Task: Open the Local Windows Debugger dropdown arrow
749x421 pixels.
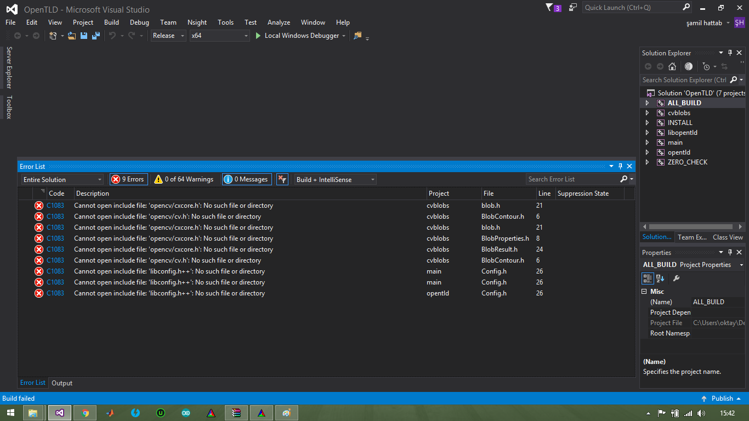Action: pos(344,36)
